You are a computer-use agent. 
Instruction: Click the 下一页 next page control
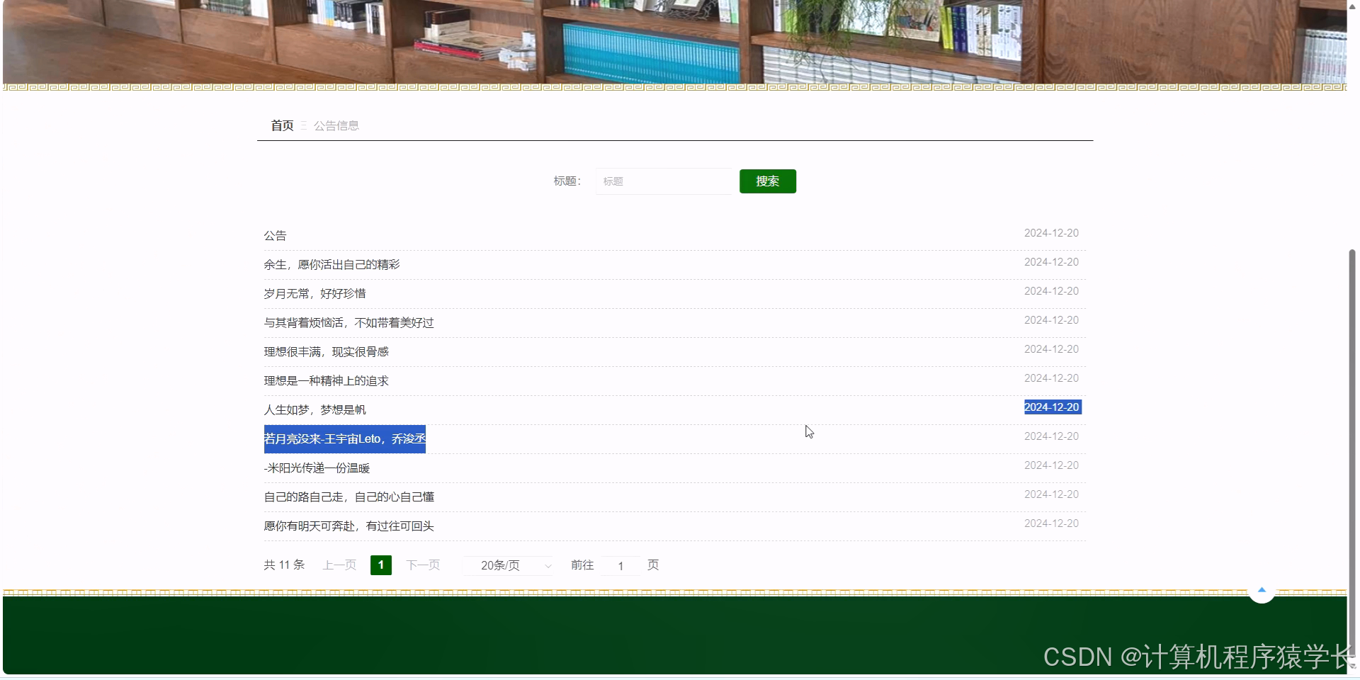tap(423, 565)
